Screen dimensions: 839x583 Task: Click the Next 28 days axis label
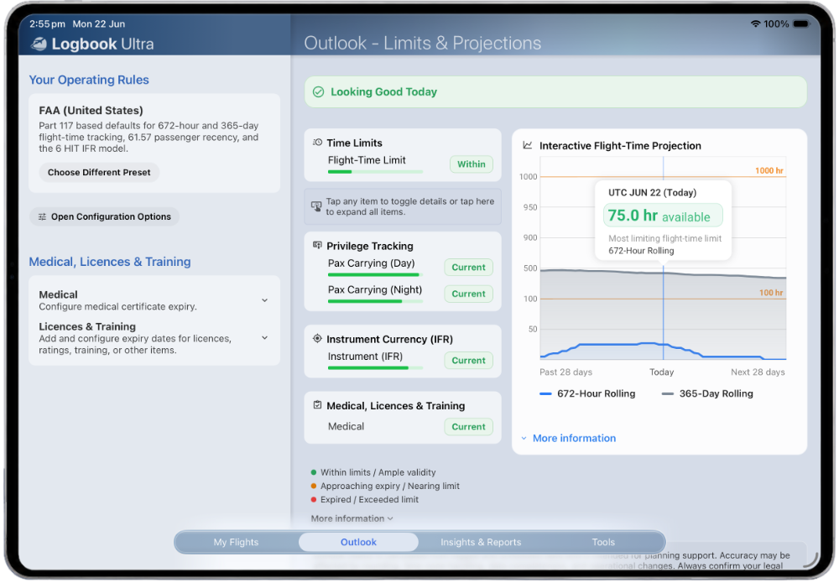point(758,372)
